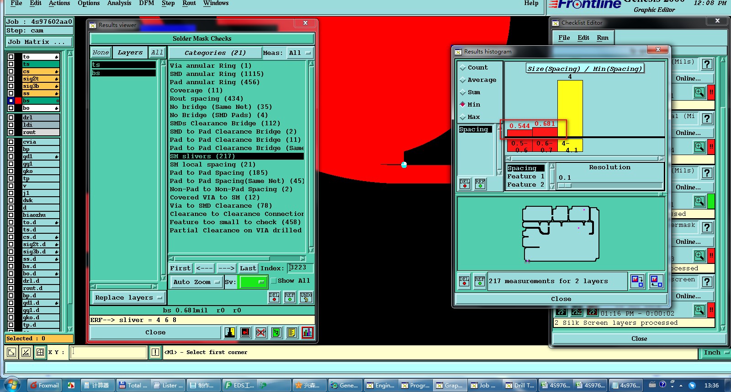Image resolution: width=731 pixels, height=392 pixels.
Task: Select 'Rout spacing (434)' category row
Action: pyautogui.click(x=207, y=98)
